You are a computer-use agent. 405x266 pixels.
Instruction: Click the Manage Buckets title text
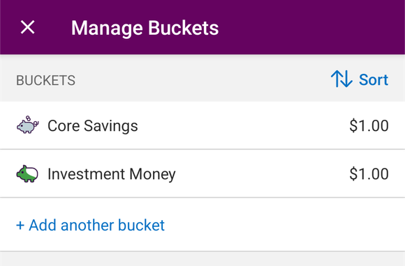click(145, 28)
